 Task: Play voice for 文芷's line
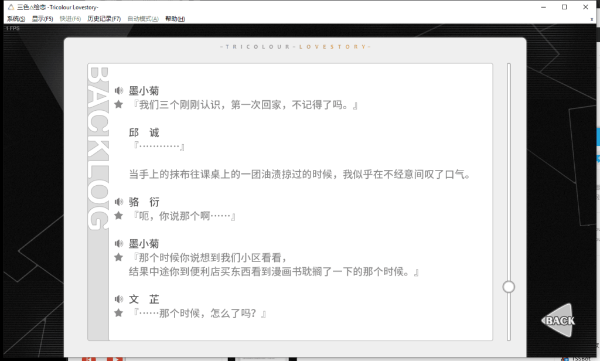(119, 299)
